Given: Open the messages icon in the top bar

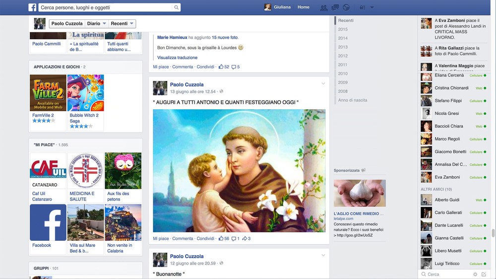Looking at the screenshot, I should pyautogui.click(x=335, y=7).
